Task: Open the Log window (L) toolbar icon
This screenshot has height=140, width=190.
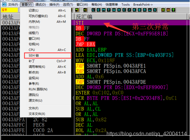Action: (93, 10)
